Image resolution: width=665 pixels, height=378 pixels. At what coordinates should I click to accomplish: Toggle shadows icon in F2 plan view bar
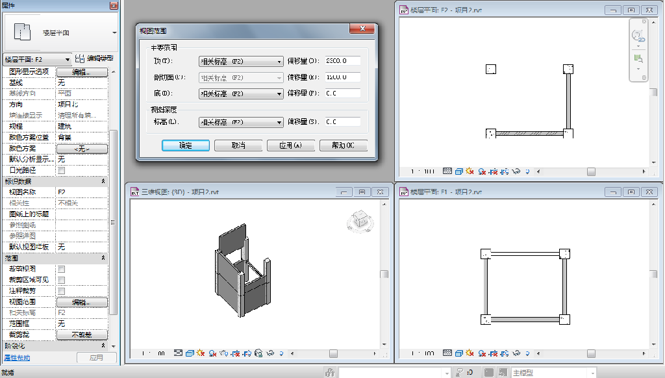coord(482,171)
